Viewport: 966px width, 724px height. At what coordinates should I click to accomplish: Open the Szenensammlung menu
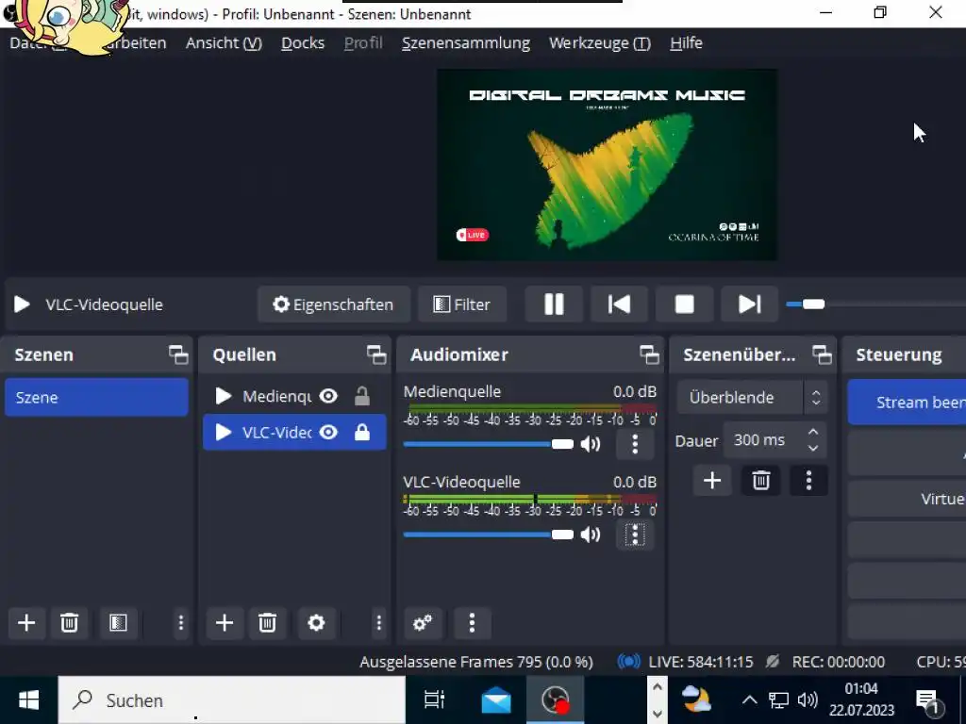(x=466, y=43)
